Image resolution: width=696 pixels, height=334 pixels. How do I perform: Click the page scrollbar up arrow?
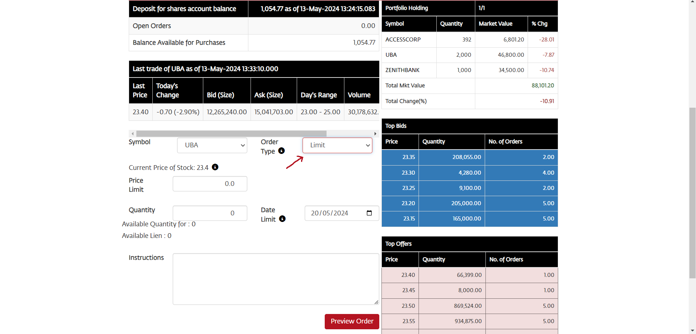tap(692, 2)
